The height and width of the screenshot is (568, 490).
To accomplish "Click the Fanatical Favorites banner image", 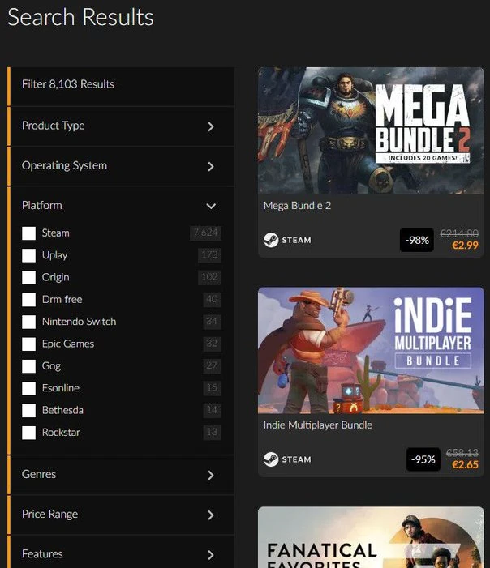I will tap(371, 538).
